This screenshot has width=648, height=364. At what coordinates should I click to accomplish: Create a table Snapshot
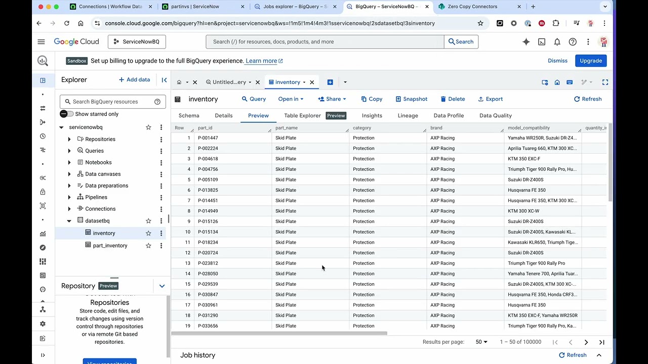tap(412, 99)
